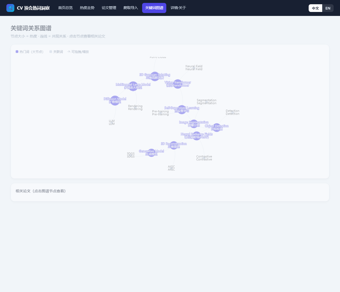Click the Generative Model node
This screenshot has width=340, height=292.
pyautogui.click(x=151, y=153)
